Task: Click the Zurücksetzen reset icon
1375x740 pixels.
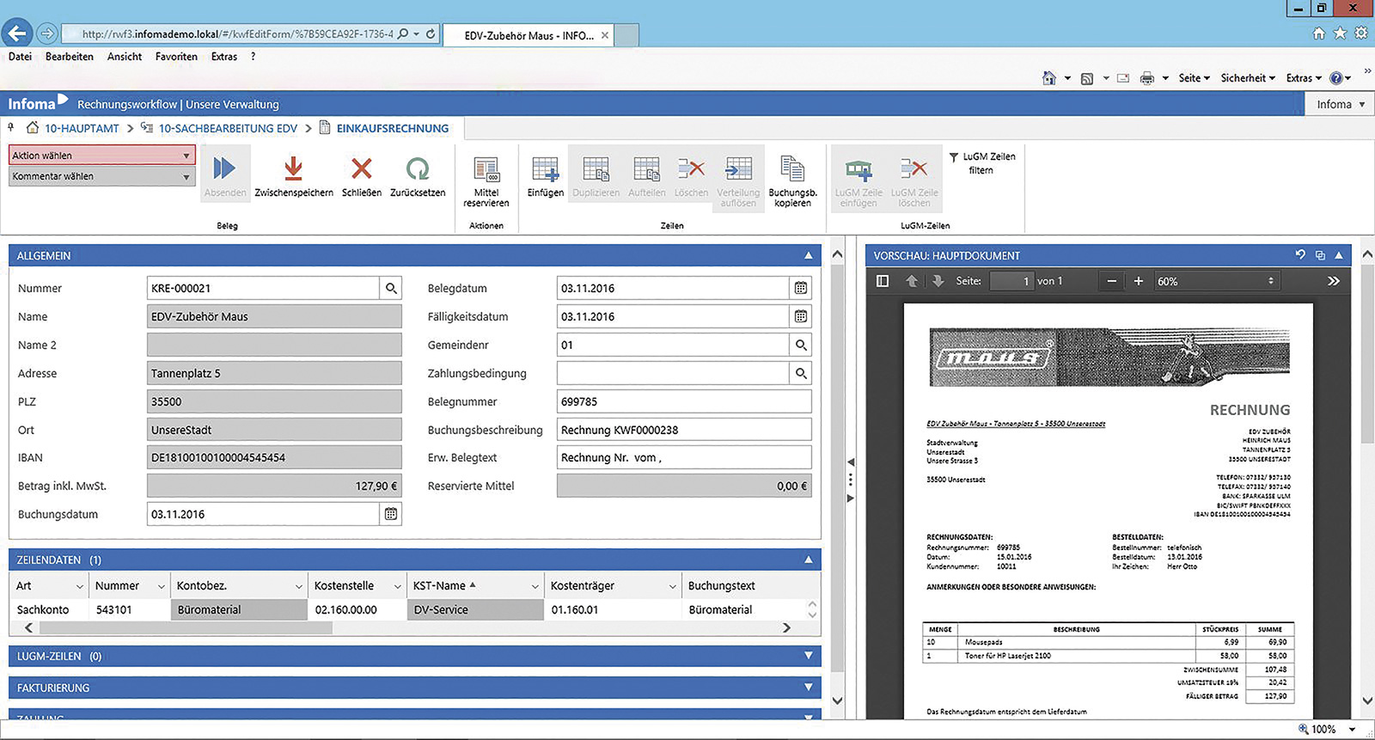Action: tap(418, 169)
